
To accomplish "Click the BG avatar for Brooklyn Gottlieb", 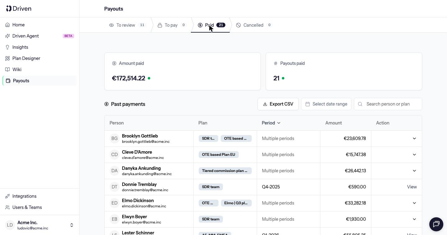I will pyautogui.click(x=115, y=138).
